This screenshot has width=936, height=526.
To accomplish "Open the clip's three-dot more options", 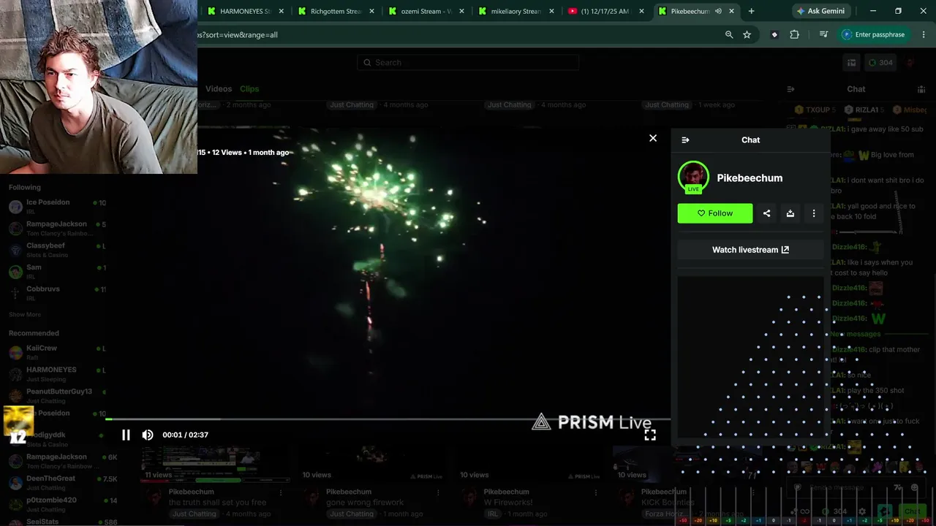I will 814,213.
